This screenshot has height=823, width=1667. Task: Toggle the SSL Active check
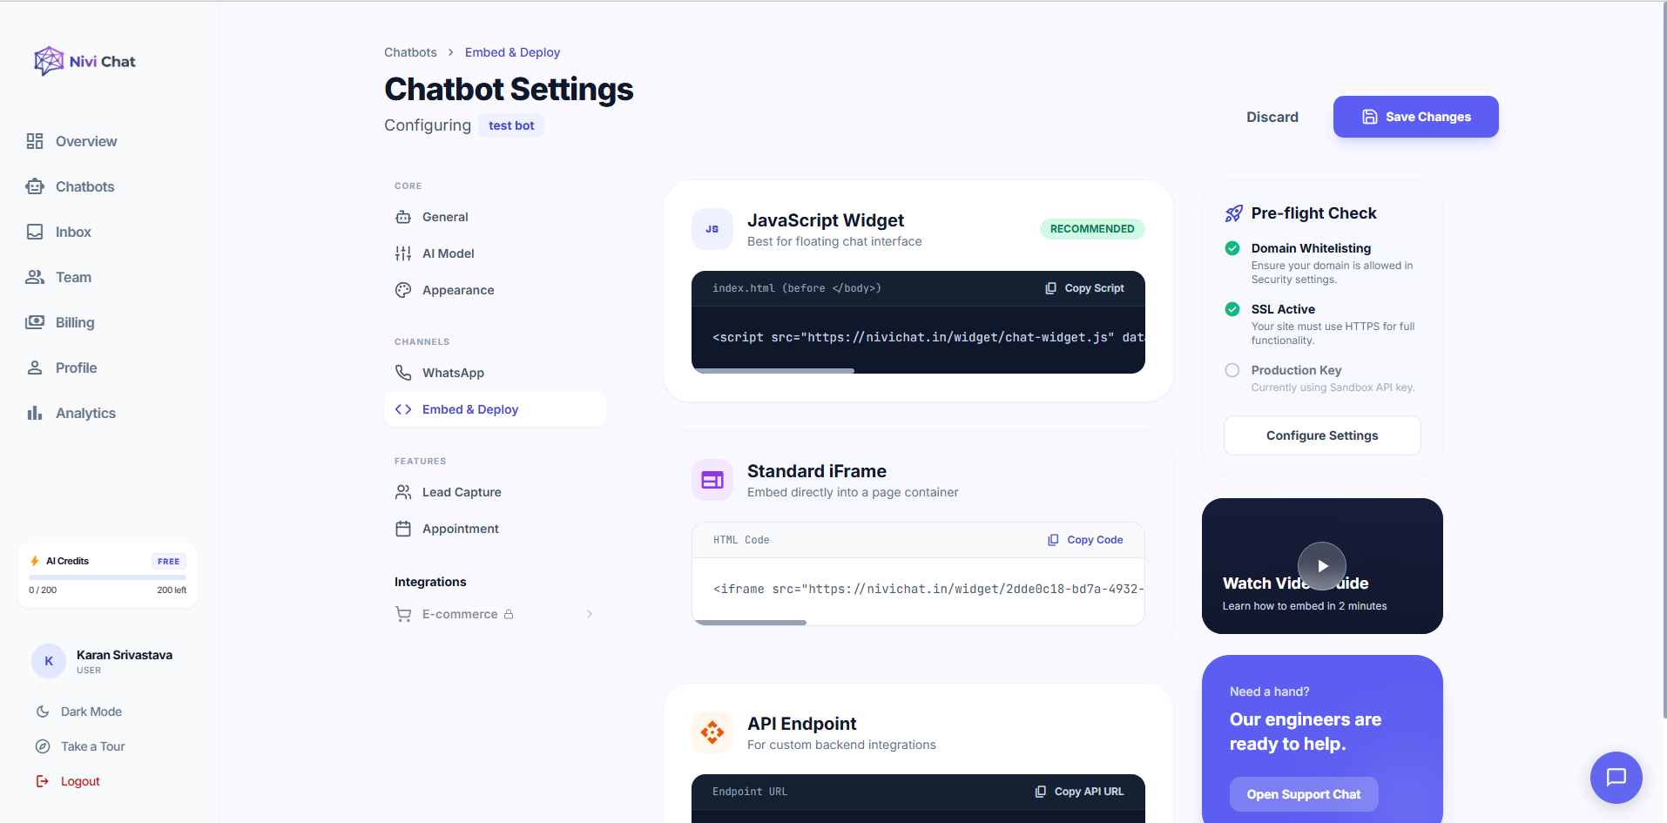1232,309
